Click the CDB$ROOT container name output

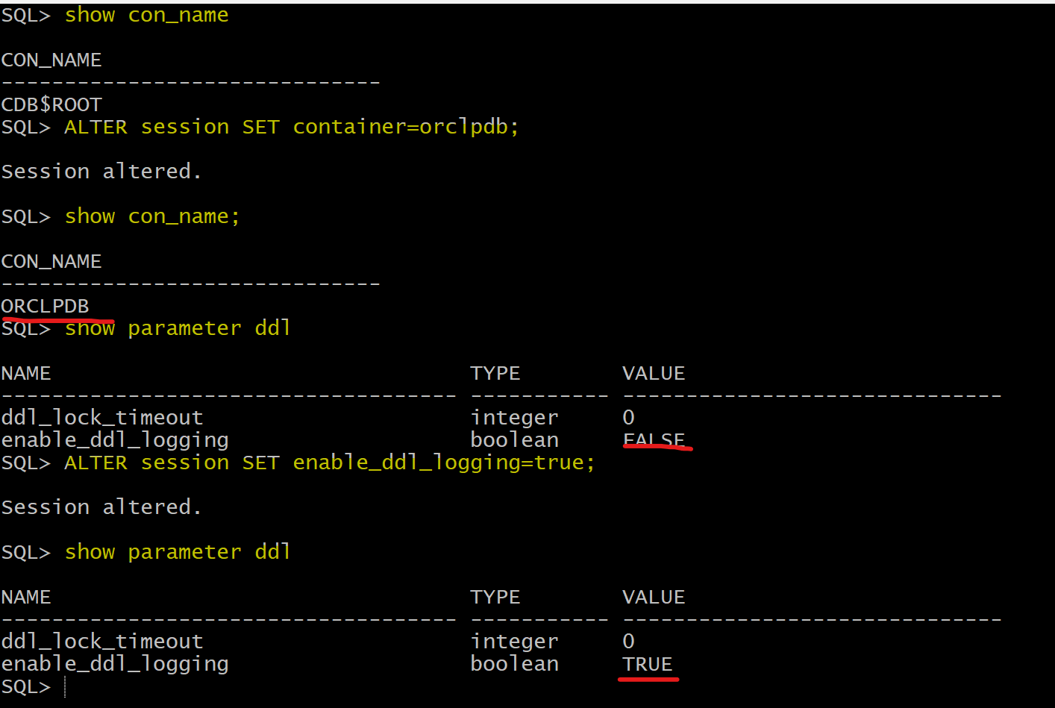click(x=51, y=104)
